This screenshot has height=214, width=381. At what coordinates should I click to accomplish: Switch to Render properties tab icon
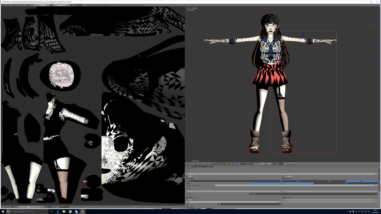pos(190,166)
